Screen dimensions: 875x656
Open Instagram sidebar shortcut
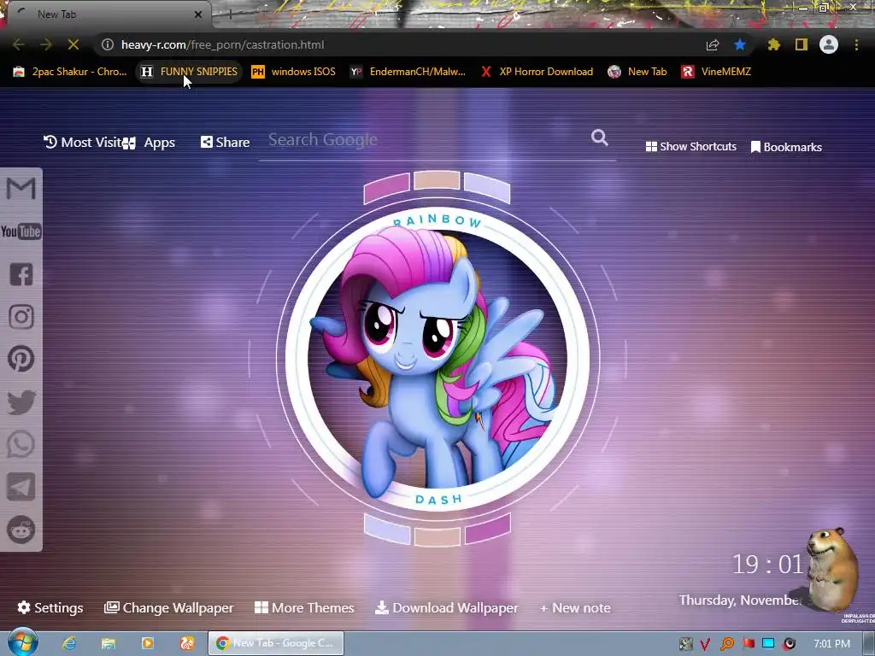21,317
